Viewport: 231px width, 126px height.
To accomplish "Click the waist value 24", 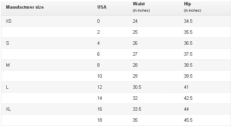I will pos(135,21).
